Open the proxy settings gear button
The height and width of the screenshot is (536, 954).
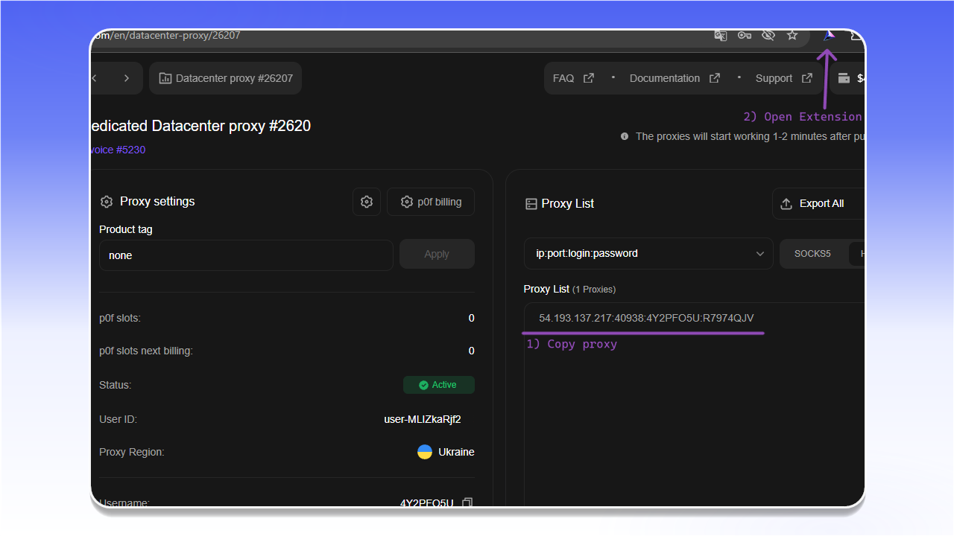367,202
